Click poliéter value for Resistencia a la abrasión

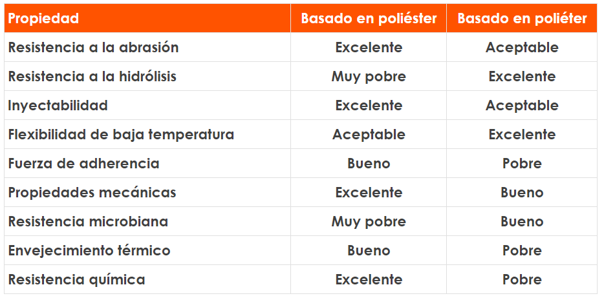coord(522,48)
